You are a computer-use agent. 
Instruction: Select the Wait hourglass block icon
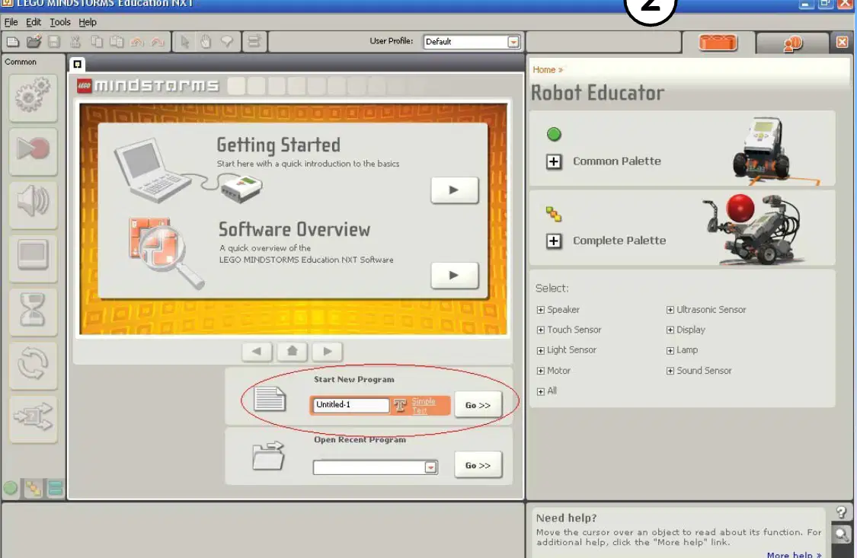33,311
